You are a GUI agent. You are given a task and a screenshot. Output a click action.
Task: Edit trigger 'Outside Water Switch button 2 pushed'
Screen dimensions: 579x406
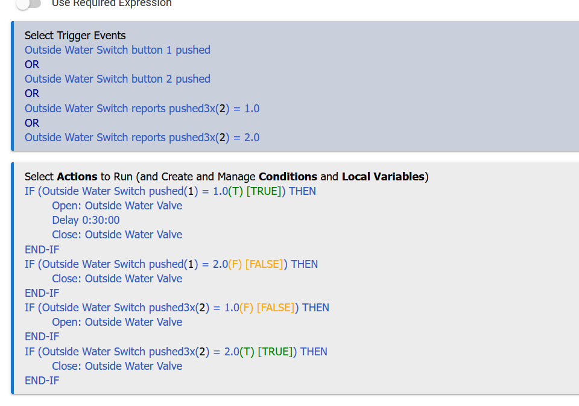pos(117,79)
